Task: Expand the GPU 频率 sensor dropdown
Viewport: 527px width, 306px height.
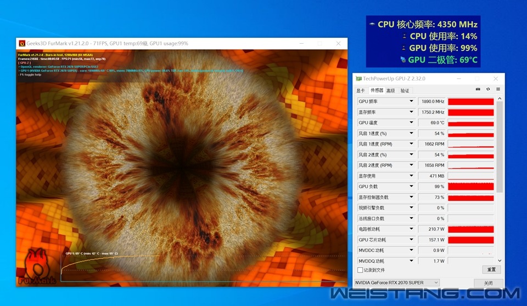Action: pos(411,101)
